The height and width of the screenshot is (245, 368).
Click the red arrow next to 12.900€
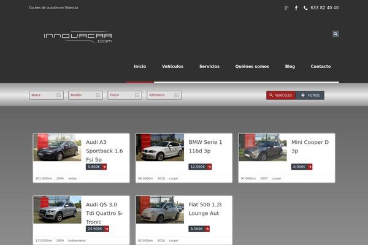point(209,167)
